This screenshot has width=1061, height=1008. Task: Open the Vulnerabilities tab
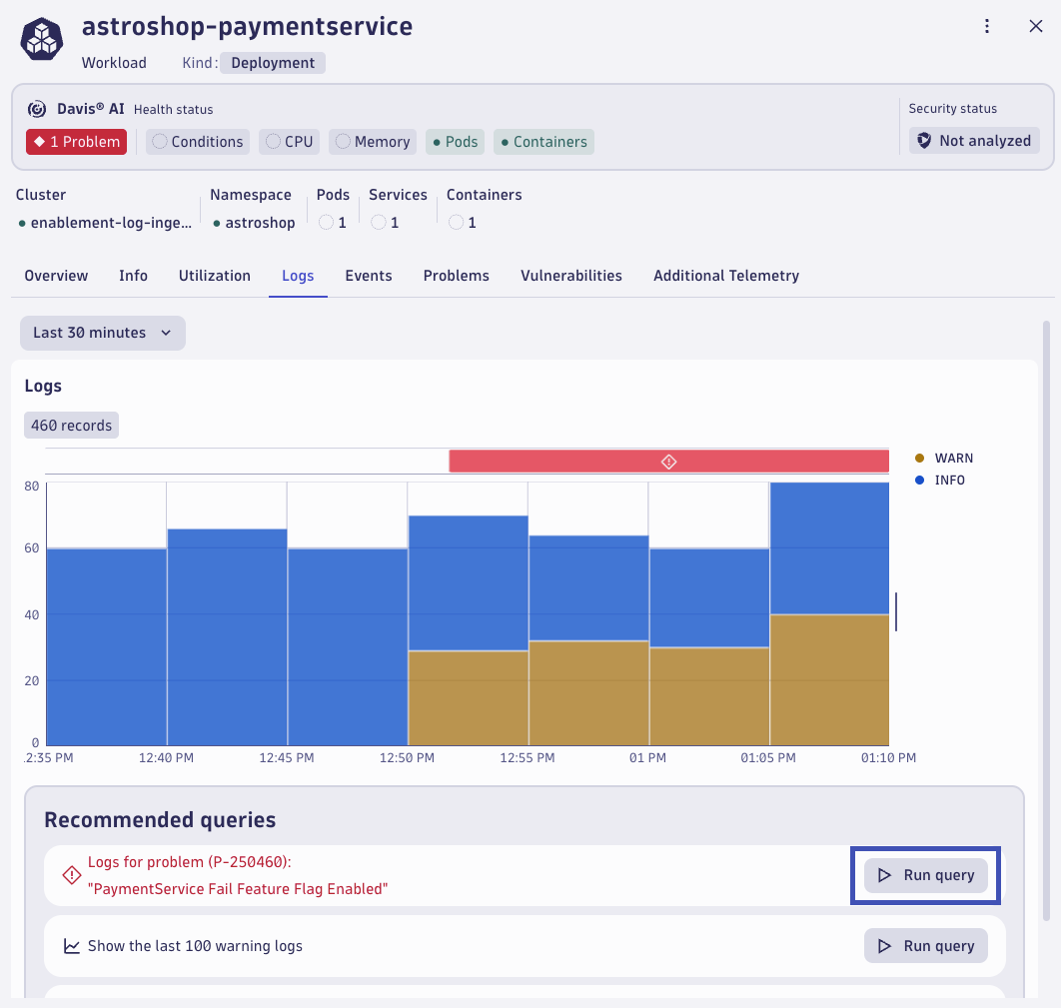[571, 276]
